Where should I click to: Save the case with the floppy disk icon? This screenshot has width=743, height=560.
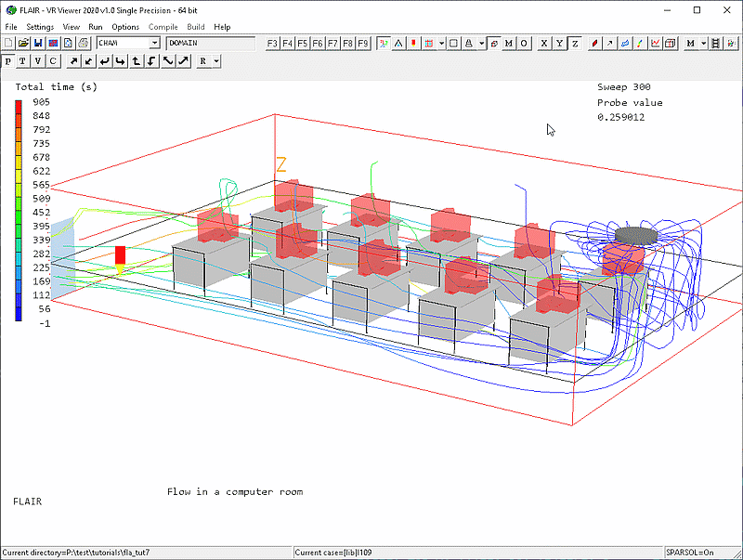(38, 44)
